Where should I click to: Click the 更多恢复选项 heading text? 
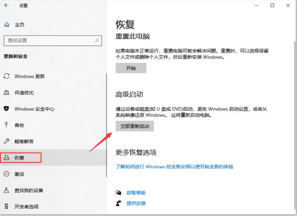(136, 152)
